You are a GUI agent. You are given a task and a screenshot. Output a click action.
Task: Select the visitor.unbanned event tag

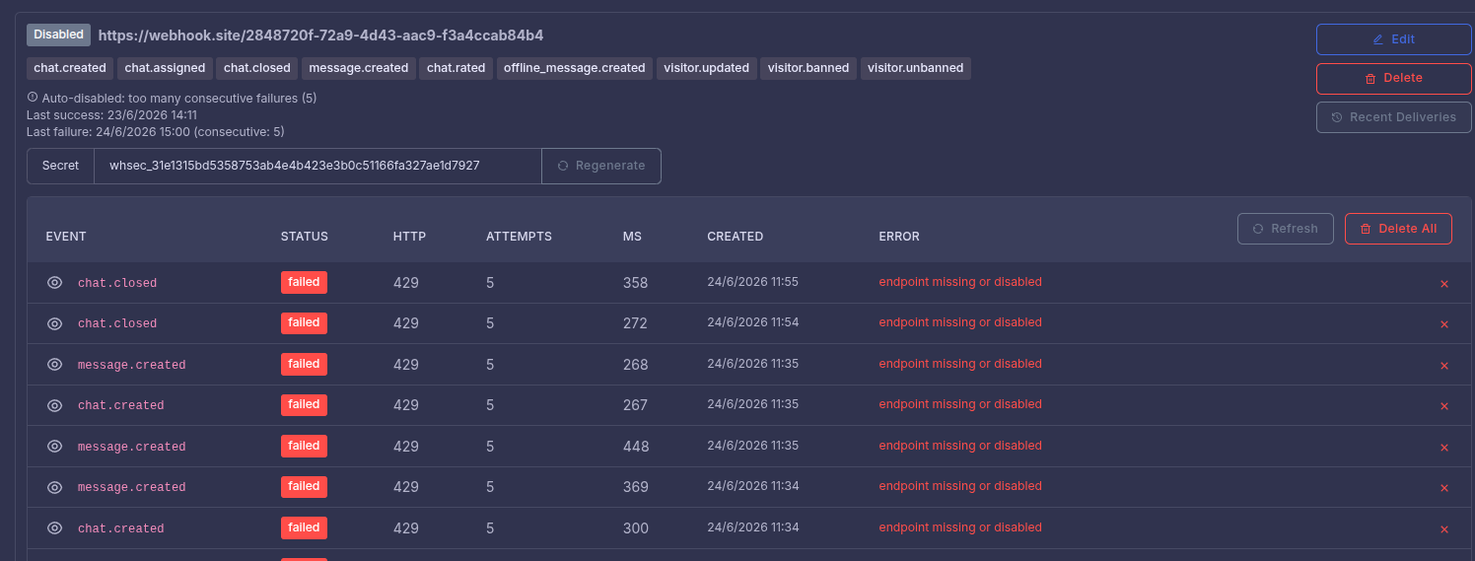click(x=916, y=68)
